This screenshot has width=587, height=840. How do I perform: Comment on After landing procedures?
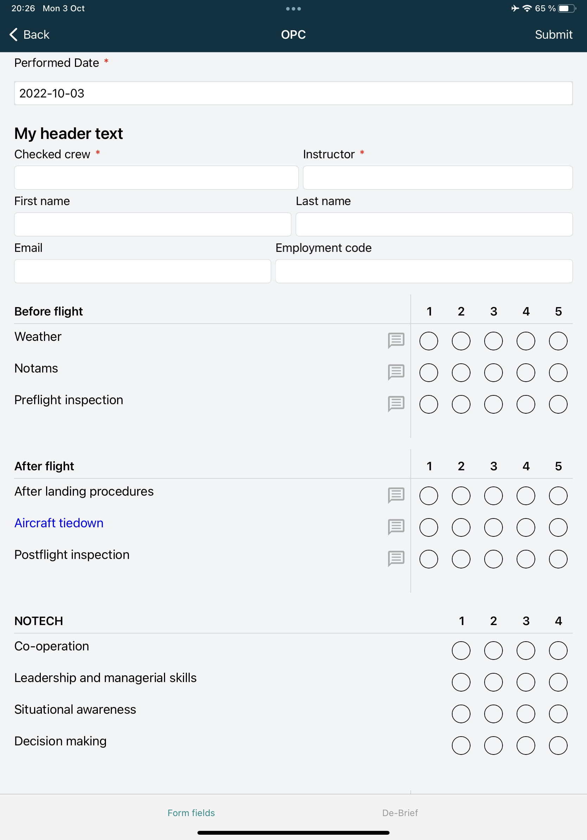pos(396,495)
